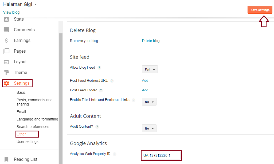Select Other under Settings
Image resolution: width=274 pixels, height=164 pixels.
(x=21, y=134)
